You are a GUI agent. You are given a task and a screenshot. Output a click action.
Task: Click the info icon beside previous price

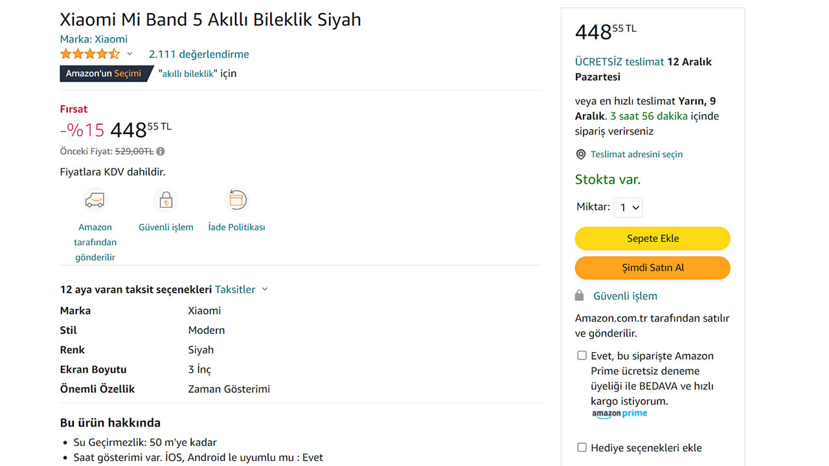coord(161,151)
